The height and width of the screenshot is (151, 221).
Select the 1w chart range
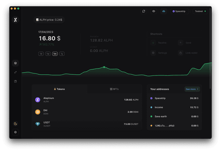(x=48, y=54)
